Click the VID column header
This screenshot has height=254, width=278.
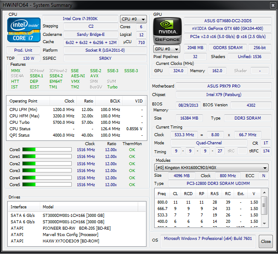(134, 101)
